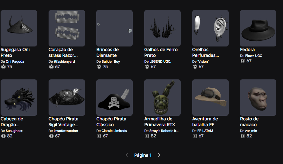Visit creator zar_min
Viewport: 283px width, 164px height.
(251, 131)
